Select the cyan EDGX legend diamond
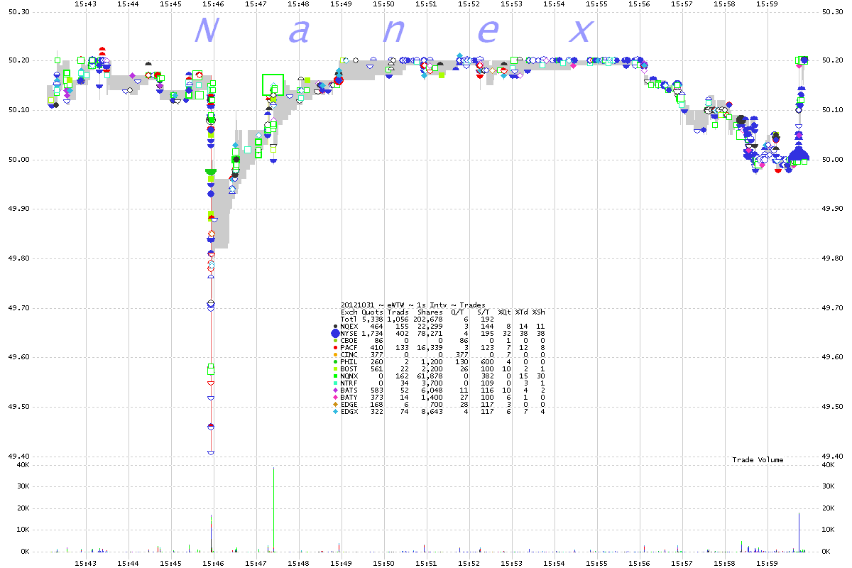The image size is (852, 568). [x=336, y=411]
